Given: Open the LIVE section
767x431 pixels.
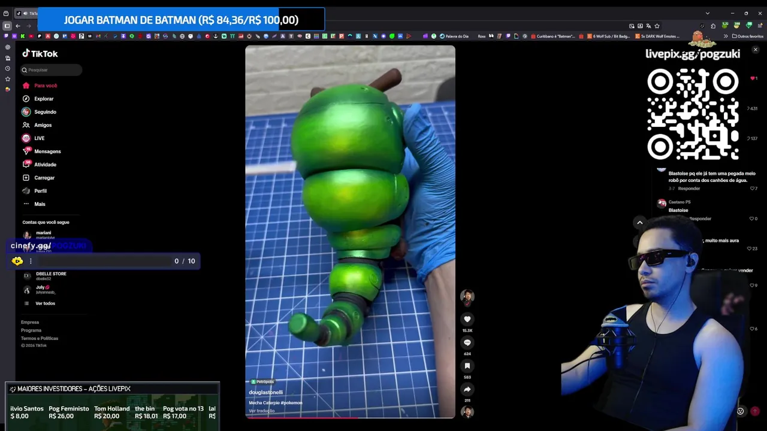Looking at the screenshot, I should [x=34, y=138].
